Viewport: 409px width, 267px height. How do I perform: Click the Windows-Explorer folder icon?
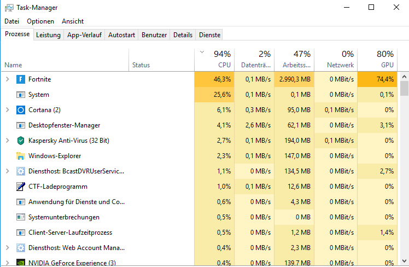pos(21,156)
